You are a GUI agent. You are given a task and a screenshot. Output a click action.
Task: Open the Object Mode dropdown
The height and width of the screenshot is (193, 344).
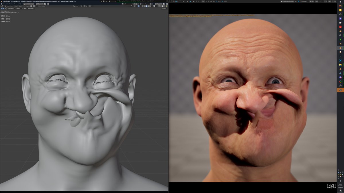pos(9,6)
